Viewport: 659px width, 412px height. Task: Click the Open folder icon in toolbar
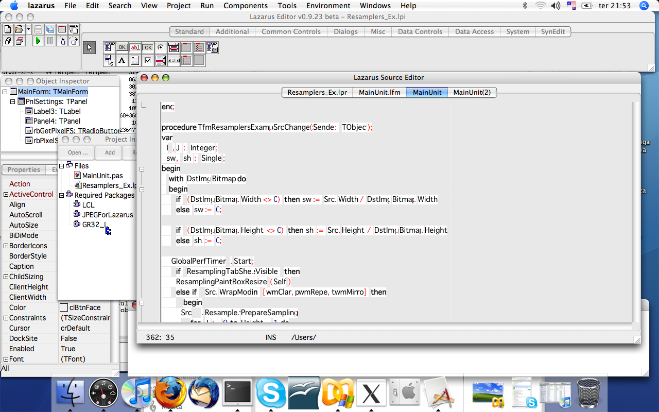pos(19,29)
